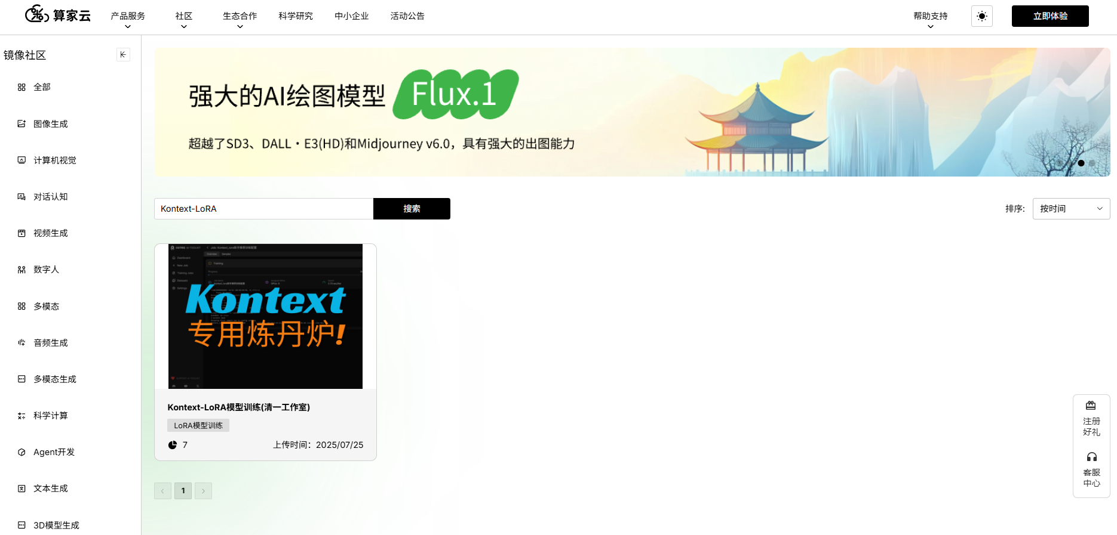This screenshot has height=535, width=1117.
Task: Click the Flux.1 banner image
Action: pyautogui.click(x=632, y=112)
